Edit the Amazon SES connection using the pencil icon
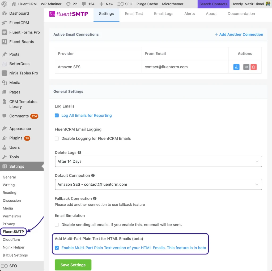Image resolution: width=272 pixels, height=271 pixels. click(236, 67)
